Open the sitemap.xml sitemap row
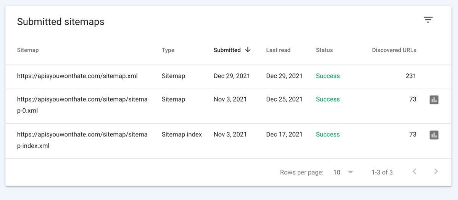This screenshot has width=458, height=200. point(77,76)
